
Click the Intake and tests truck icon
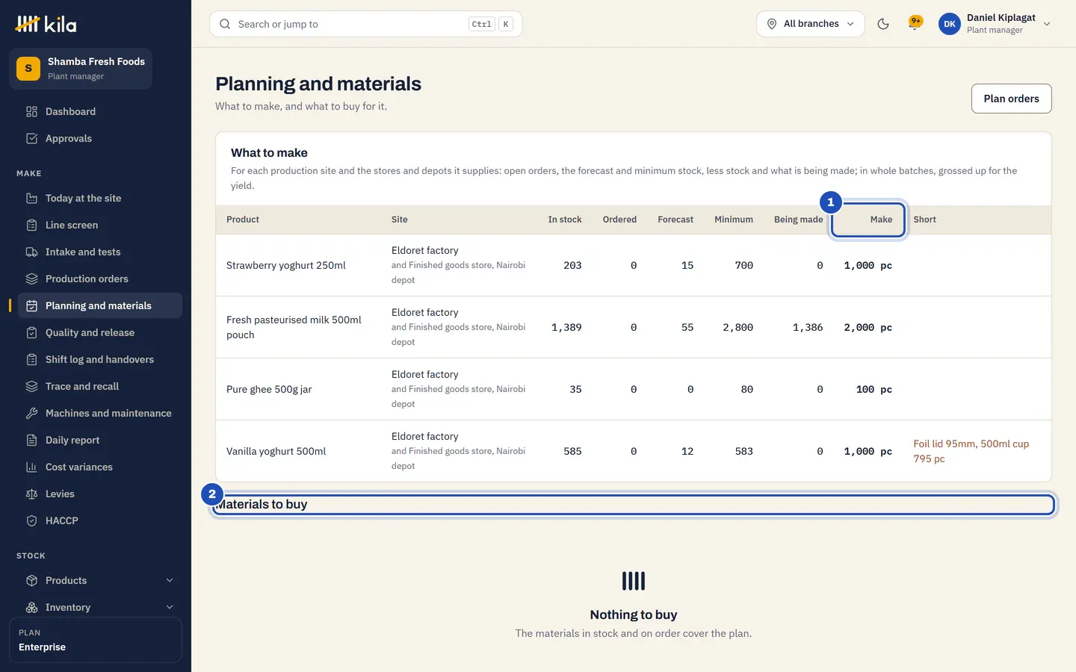[31, 252]
